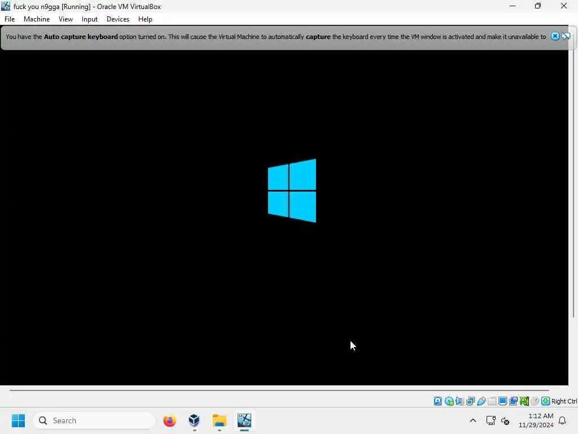Click the VM window horizontal scrollbar
Screen dimensions: 578x434
pyautogui.click(x=279, y=390)
